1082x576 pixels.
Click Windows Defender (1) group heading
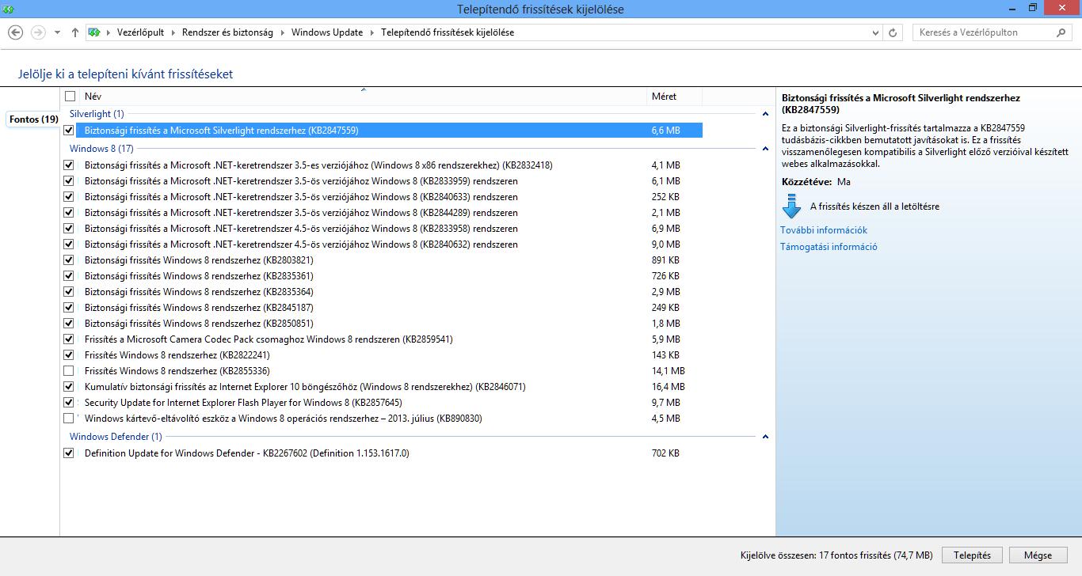pos(116,437)
